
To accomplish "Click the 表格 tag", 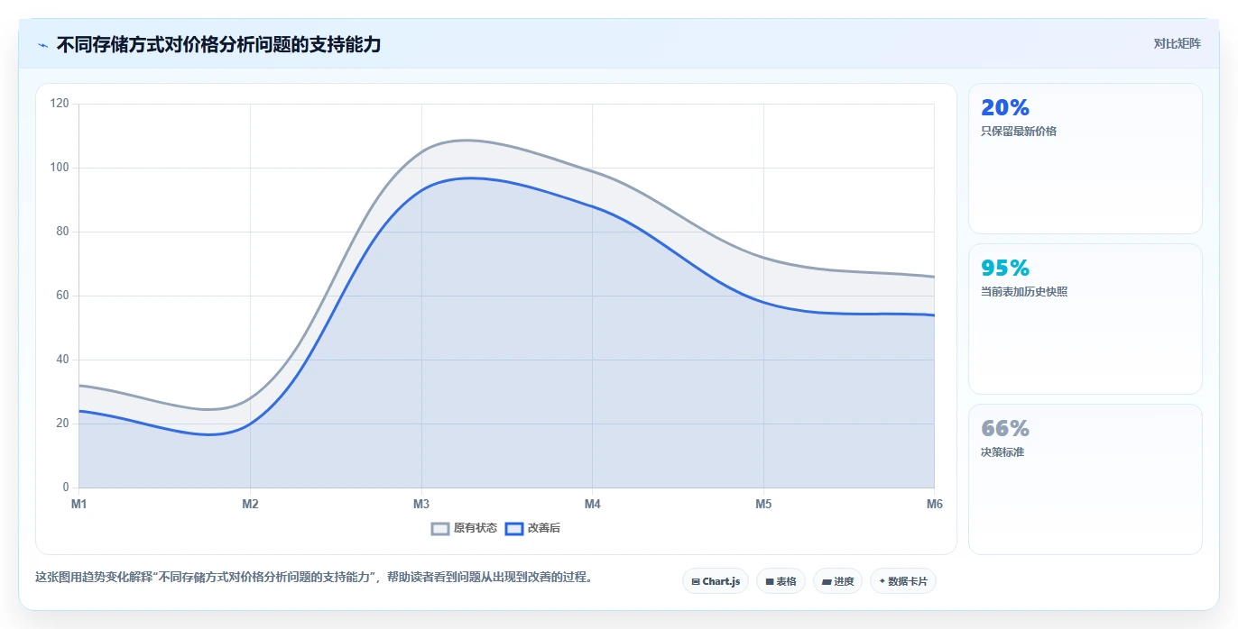I will point(781,581).
